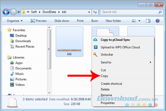Open Desktop in the navigation pane
Screen dimensions: 166x111
[x=21, y=36]
